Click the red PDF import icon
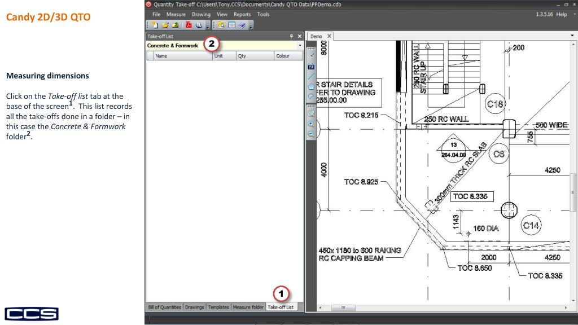Screen dimensions: 578x325 pos(189,25)
